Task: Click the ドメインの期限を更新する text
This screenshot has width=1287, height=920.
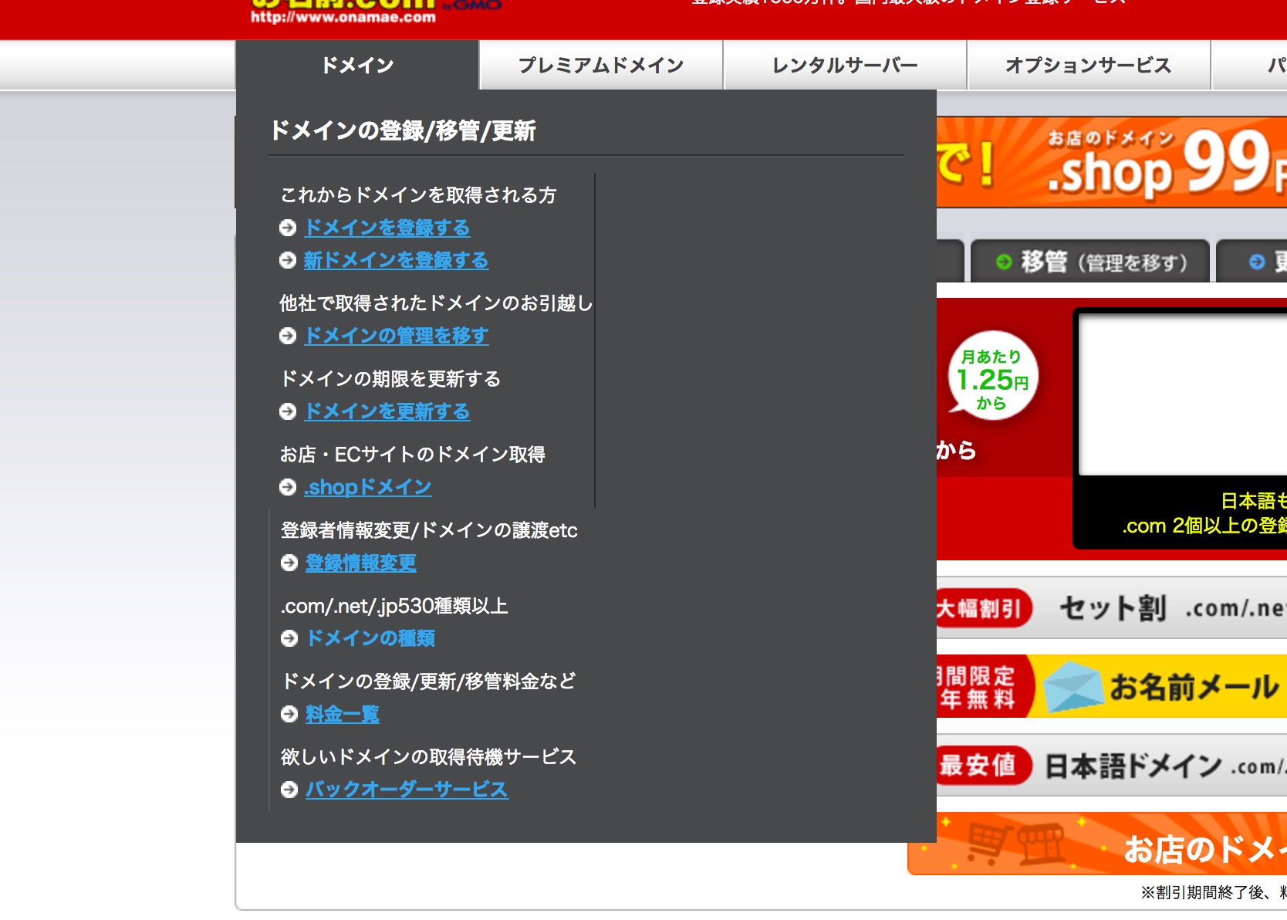Action: click(390, 379)
